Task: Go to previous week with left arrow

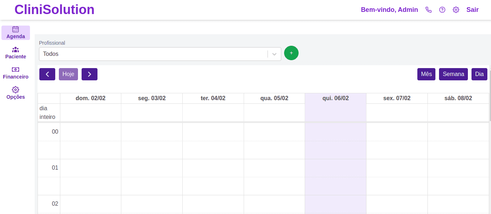Action: pos(47,74)
